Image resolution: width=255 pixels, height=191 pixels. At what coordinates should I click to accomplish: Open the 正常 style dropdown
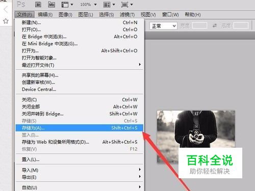click(163, 26)
